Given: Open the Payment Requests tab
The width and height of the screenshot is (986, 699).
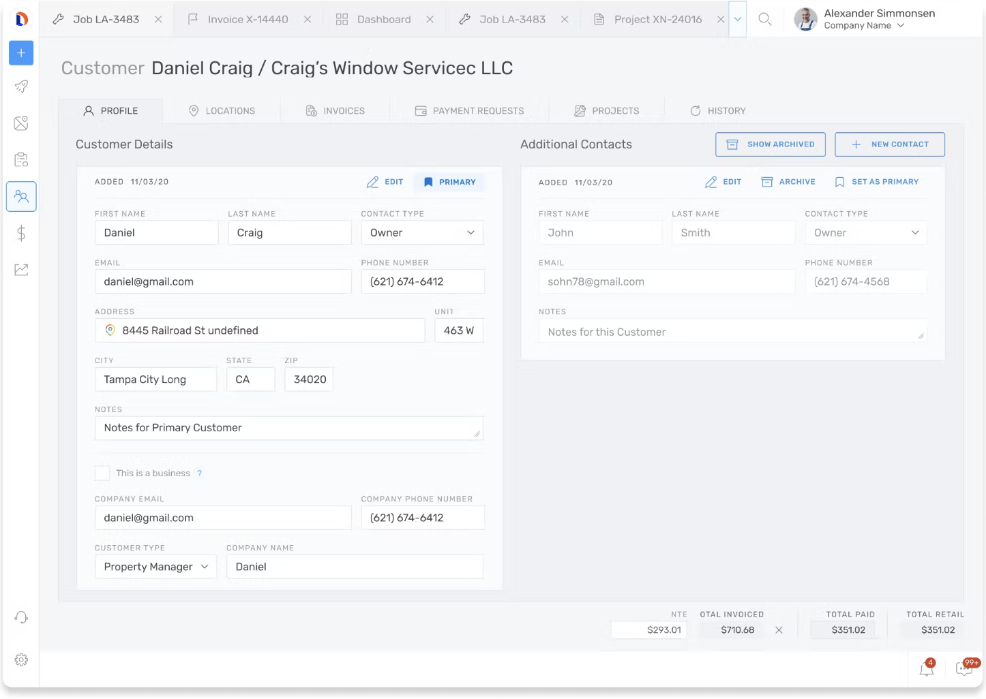Looking at the screenshot, I should (469, 111).
